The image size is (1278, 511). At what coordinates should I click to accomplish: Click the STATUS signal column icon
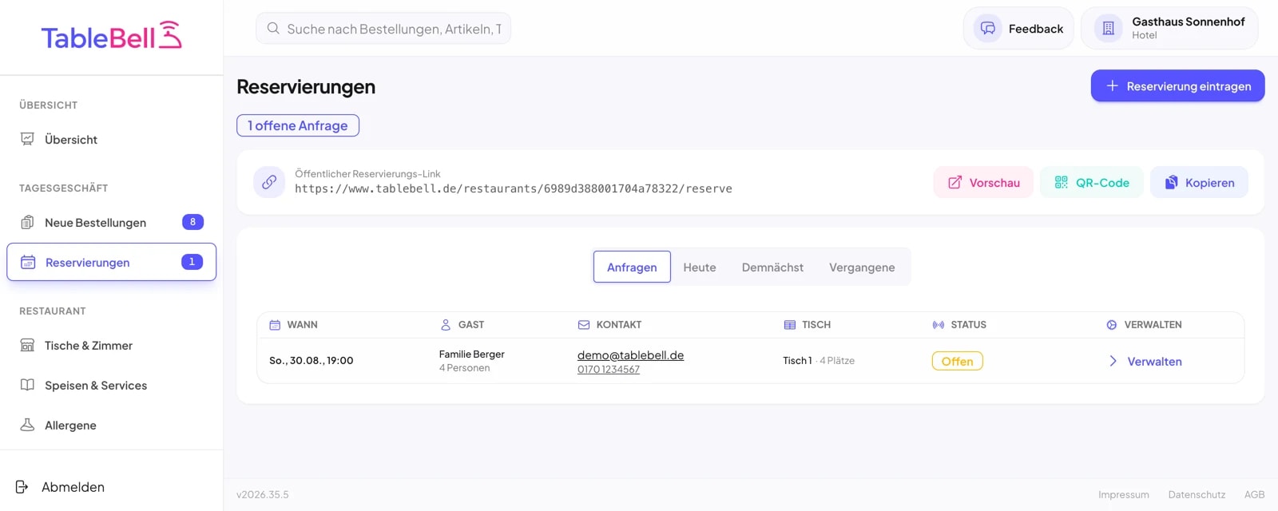pos(939,325)
